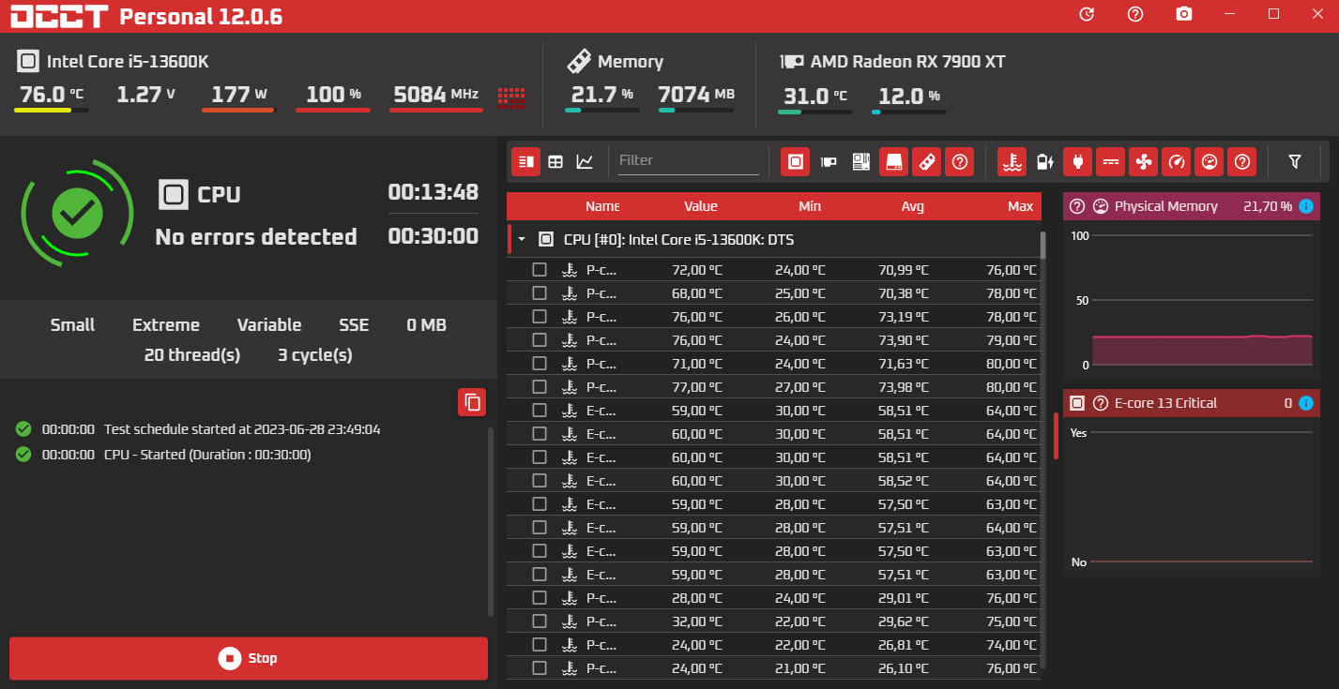Click the 21.7 % memory usage bar
Viewport: 1339px width, 689px height.
coord(601,111)
